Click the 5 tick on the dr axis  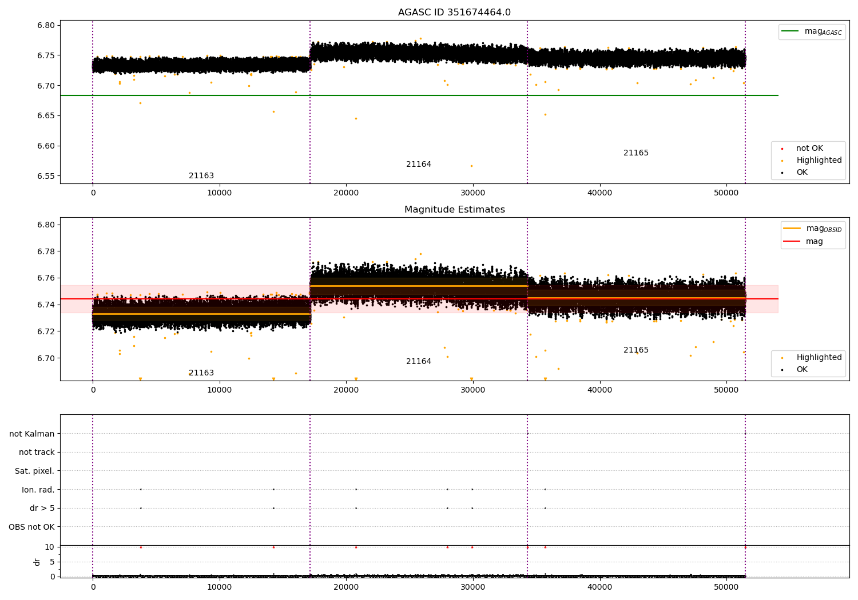(x=52, y=562)
